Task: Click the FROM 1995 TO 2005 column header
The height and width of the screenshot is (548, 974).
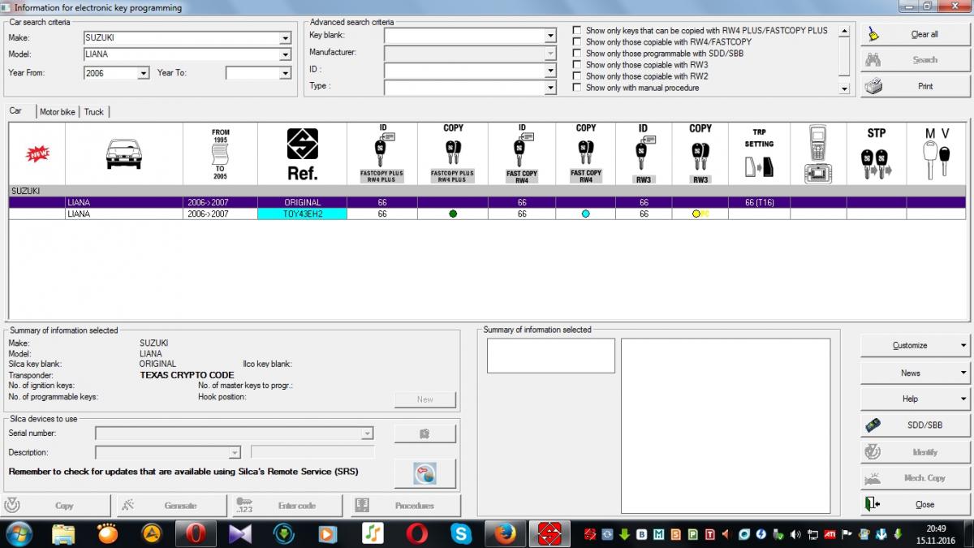Action: (220, 153)
